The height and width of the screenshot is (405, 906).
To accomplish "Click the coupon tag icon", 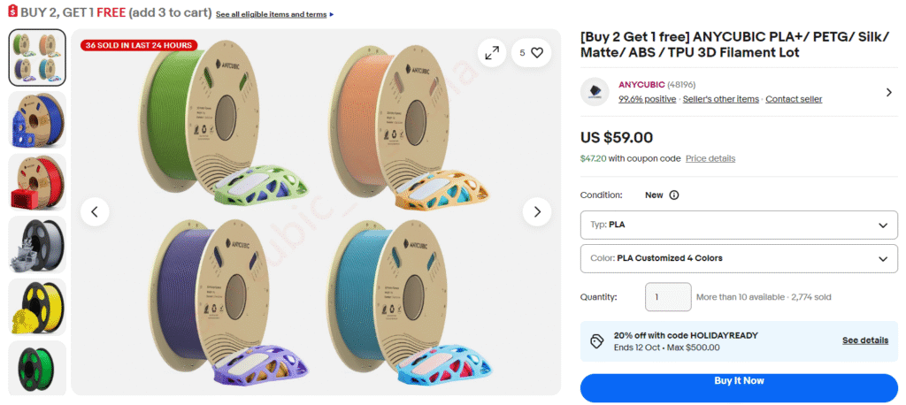I will (x=597, y=340).
